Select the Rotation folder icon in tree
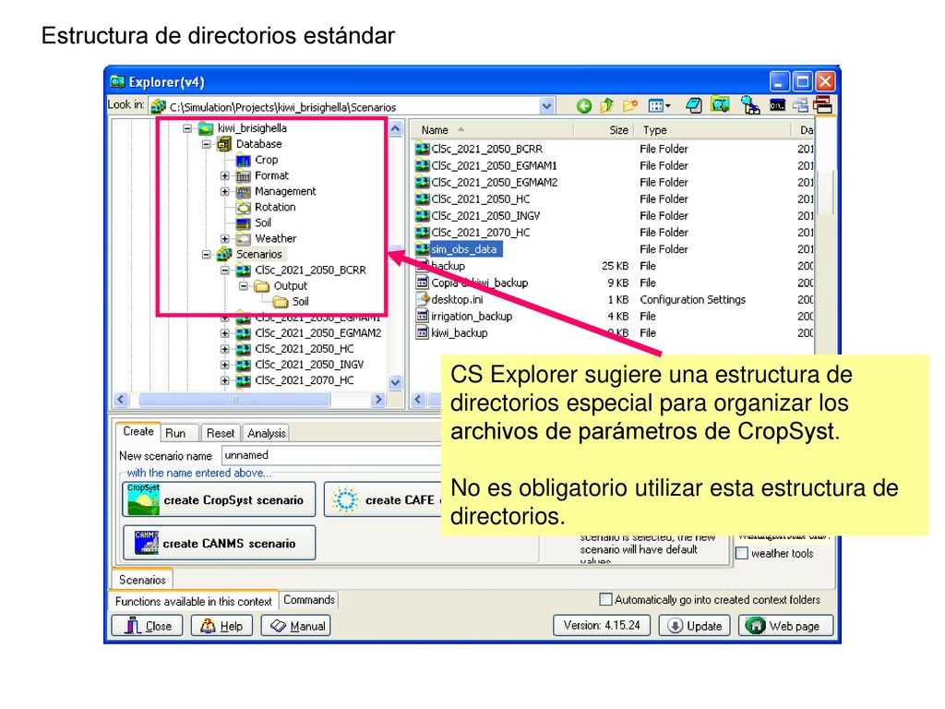 coord(243,207)
